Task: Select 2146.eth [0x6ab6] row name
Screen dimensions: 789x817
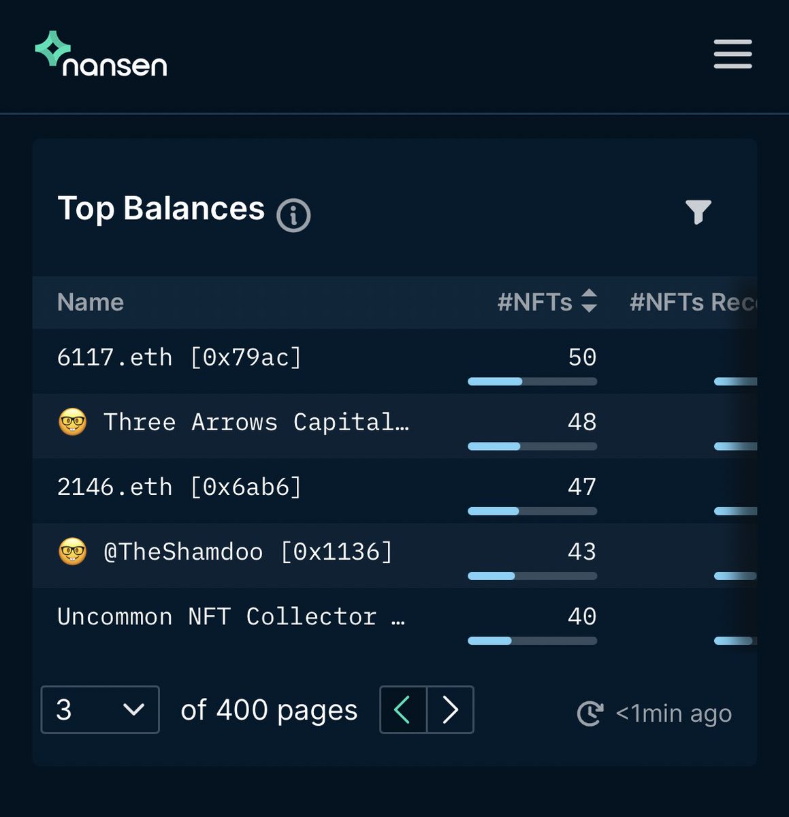Action: click(179, 487)
